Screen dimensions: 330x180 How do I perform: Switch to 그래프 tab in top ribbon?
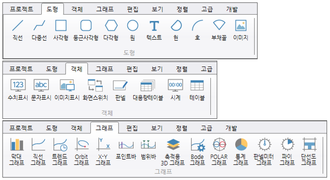pyautogui.click(x=105, y=9)
